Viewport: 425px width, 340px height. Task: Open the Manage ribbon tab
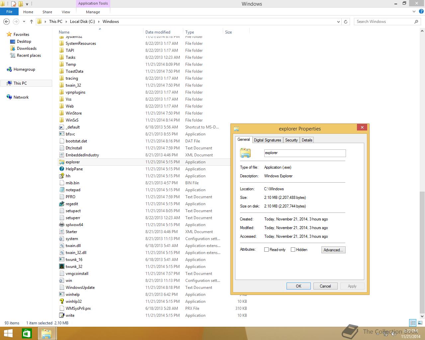click(x=93, y=12)
